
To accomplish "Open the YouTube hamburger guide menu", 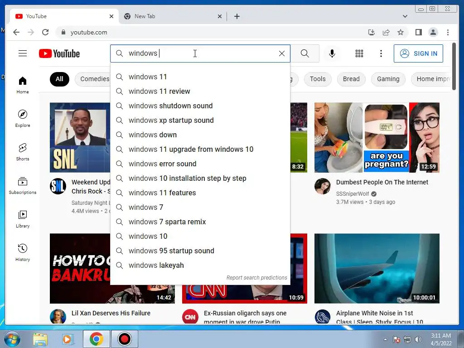I will 23,53.
